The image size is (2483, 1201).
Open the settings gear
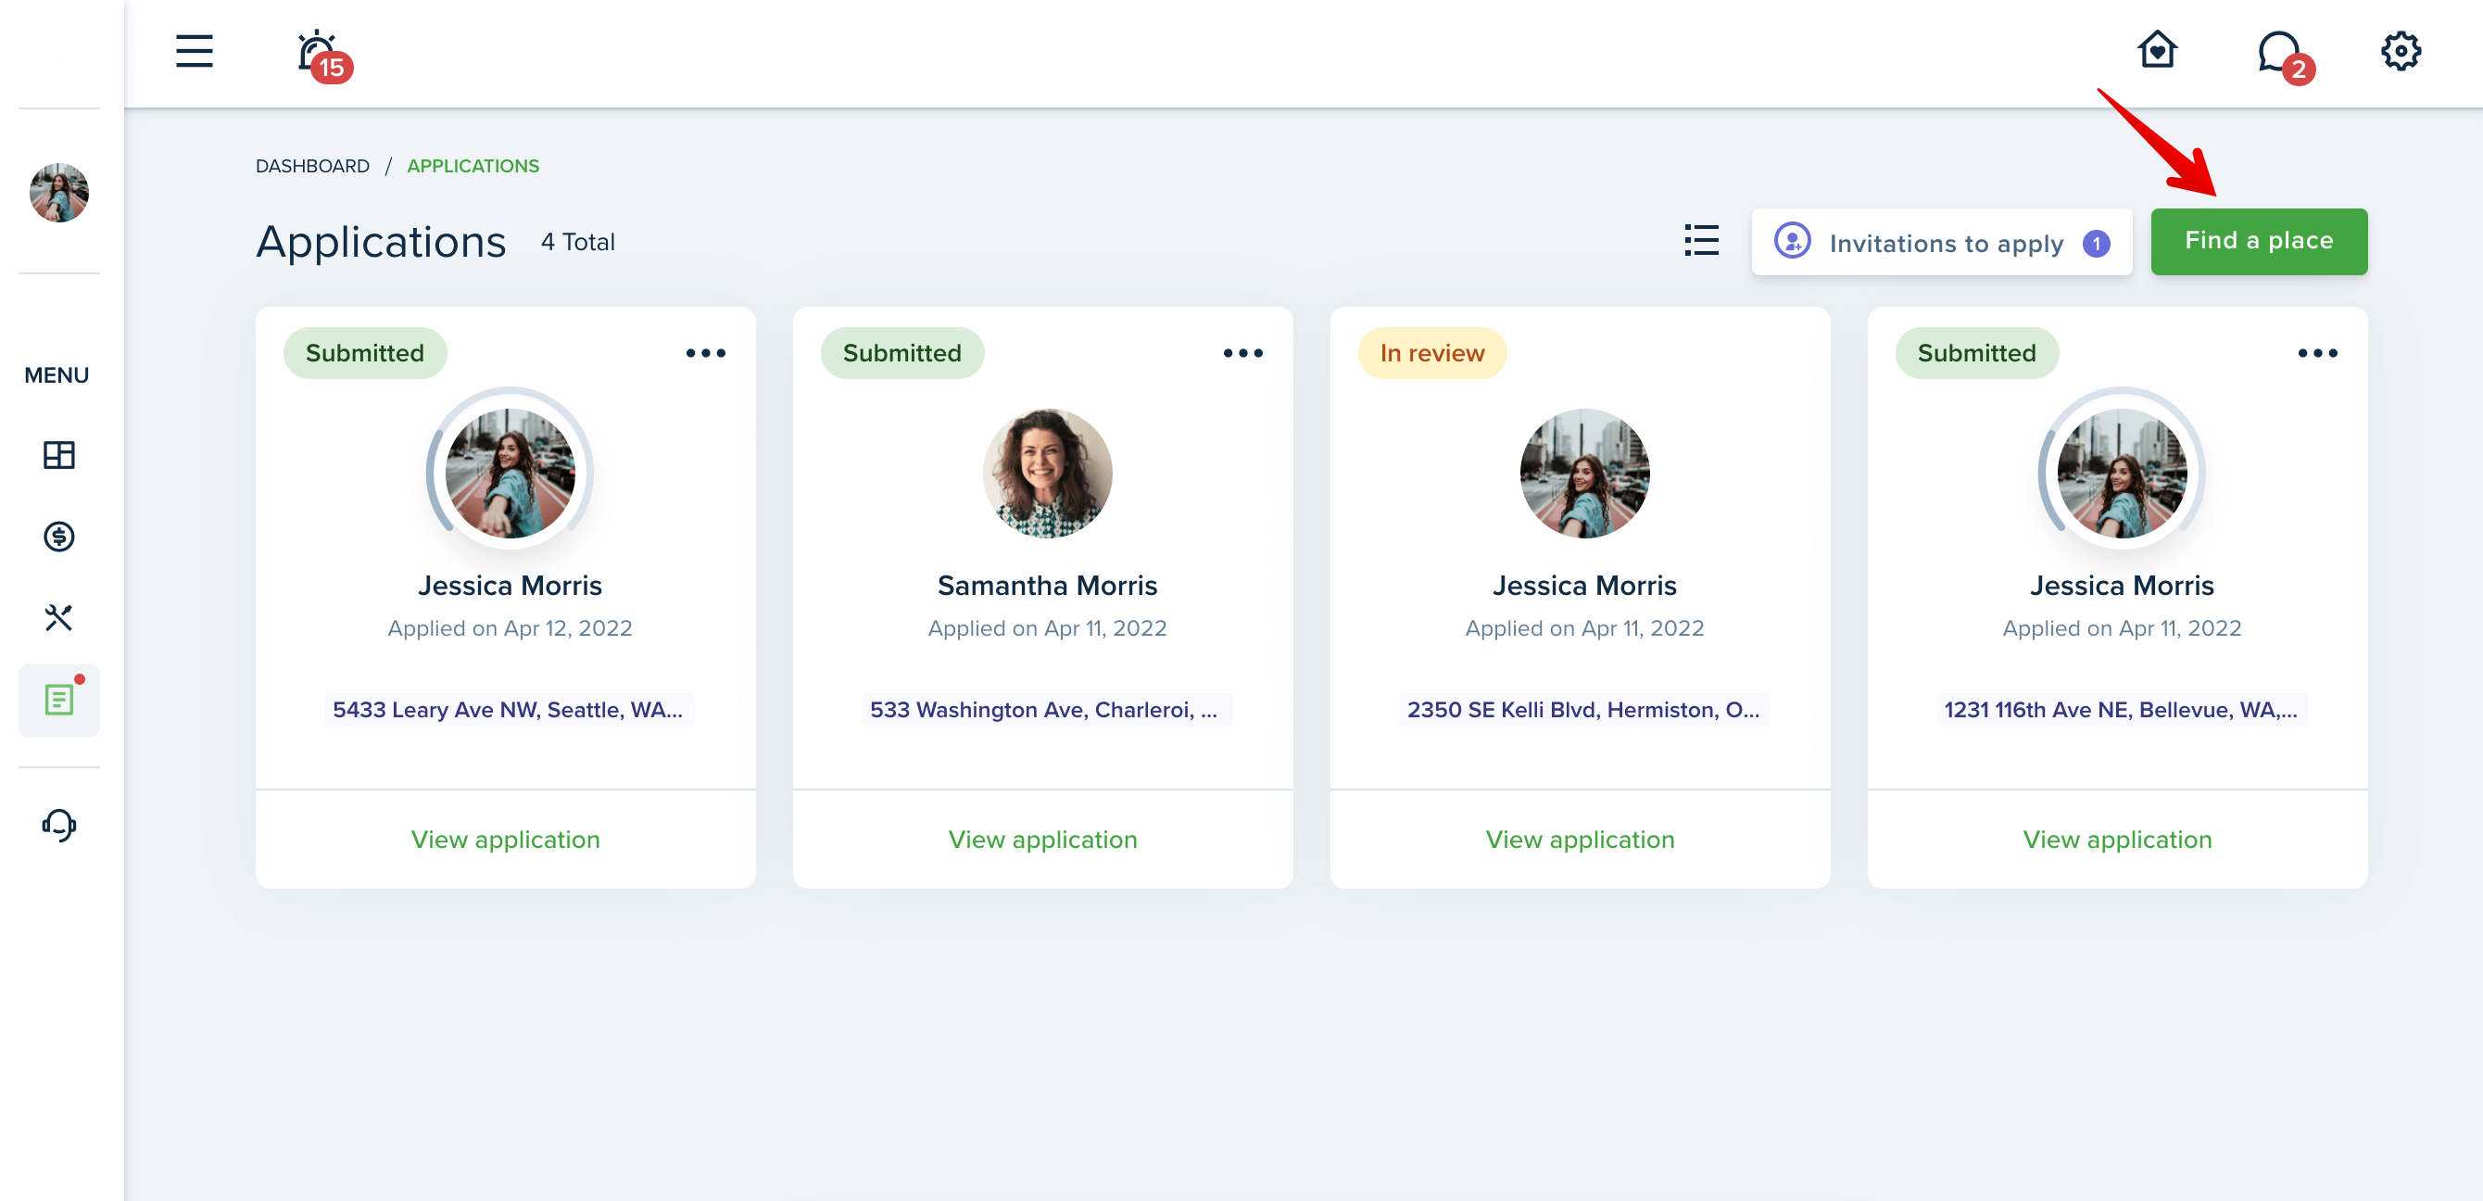pos(2401,51)
